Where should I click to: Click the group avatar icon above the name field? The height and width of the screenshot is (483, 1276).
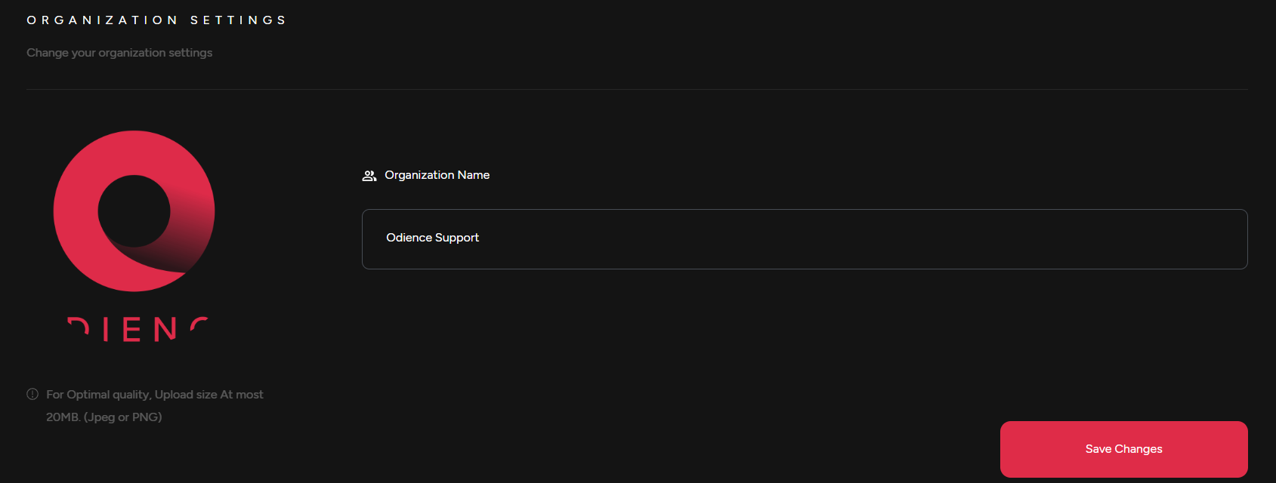click(x=369, y=174)
